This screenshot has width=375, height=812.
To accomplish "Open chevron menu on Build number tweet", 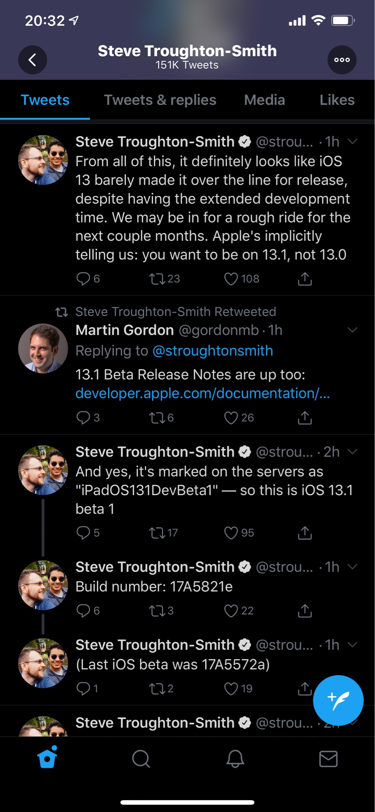I will [352, 567].
